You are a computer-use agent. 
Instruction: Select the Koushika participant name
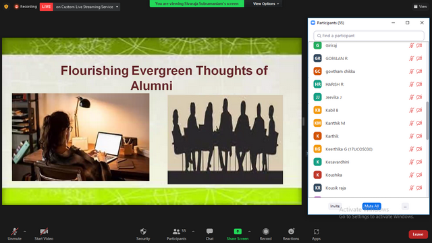tap(333, 175)
